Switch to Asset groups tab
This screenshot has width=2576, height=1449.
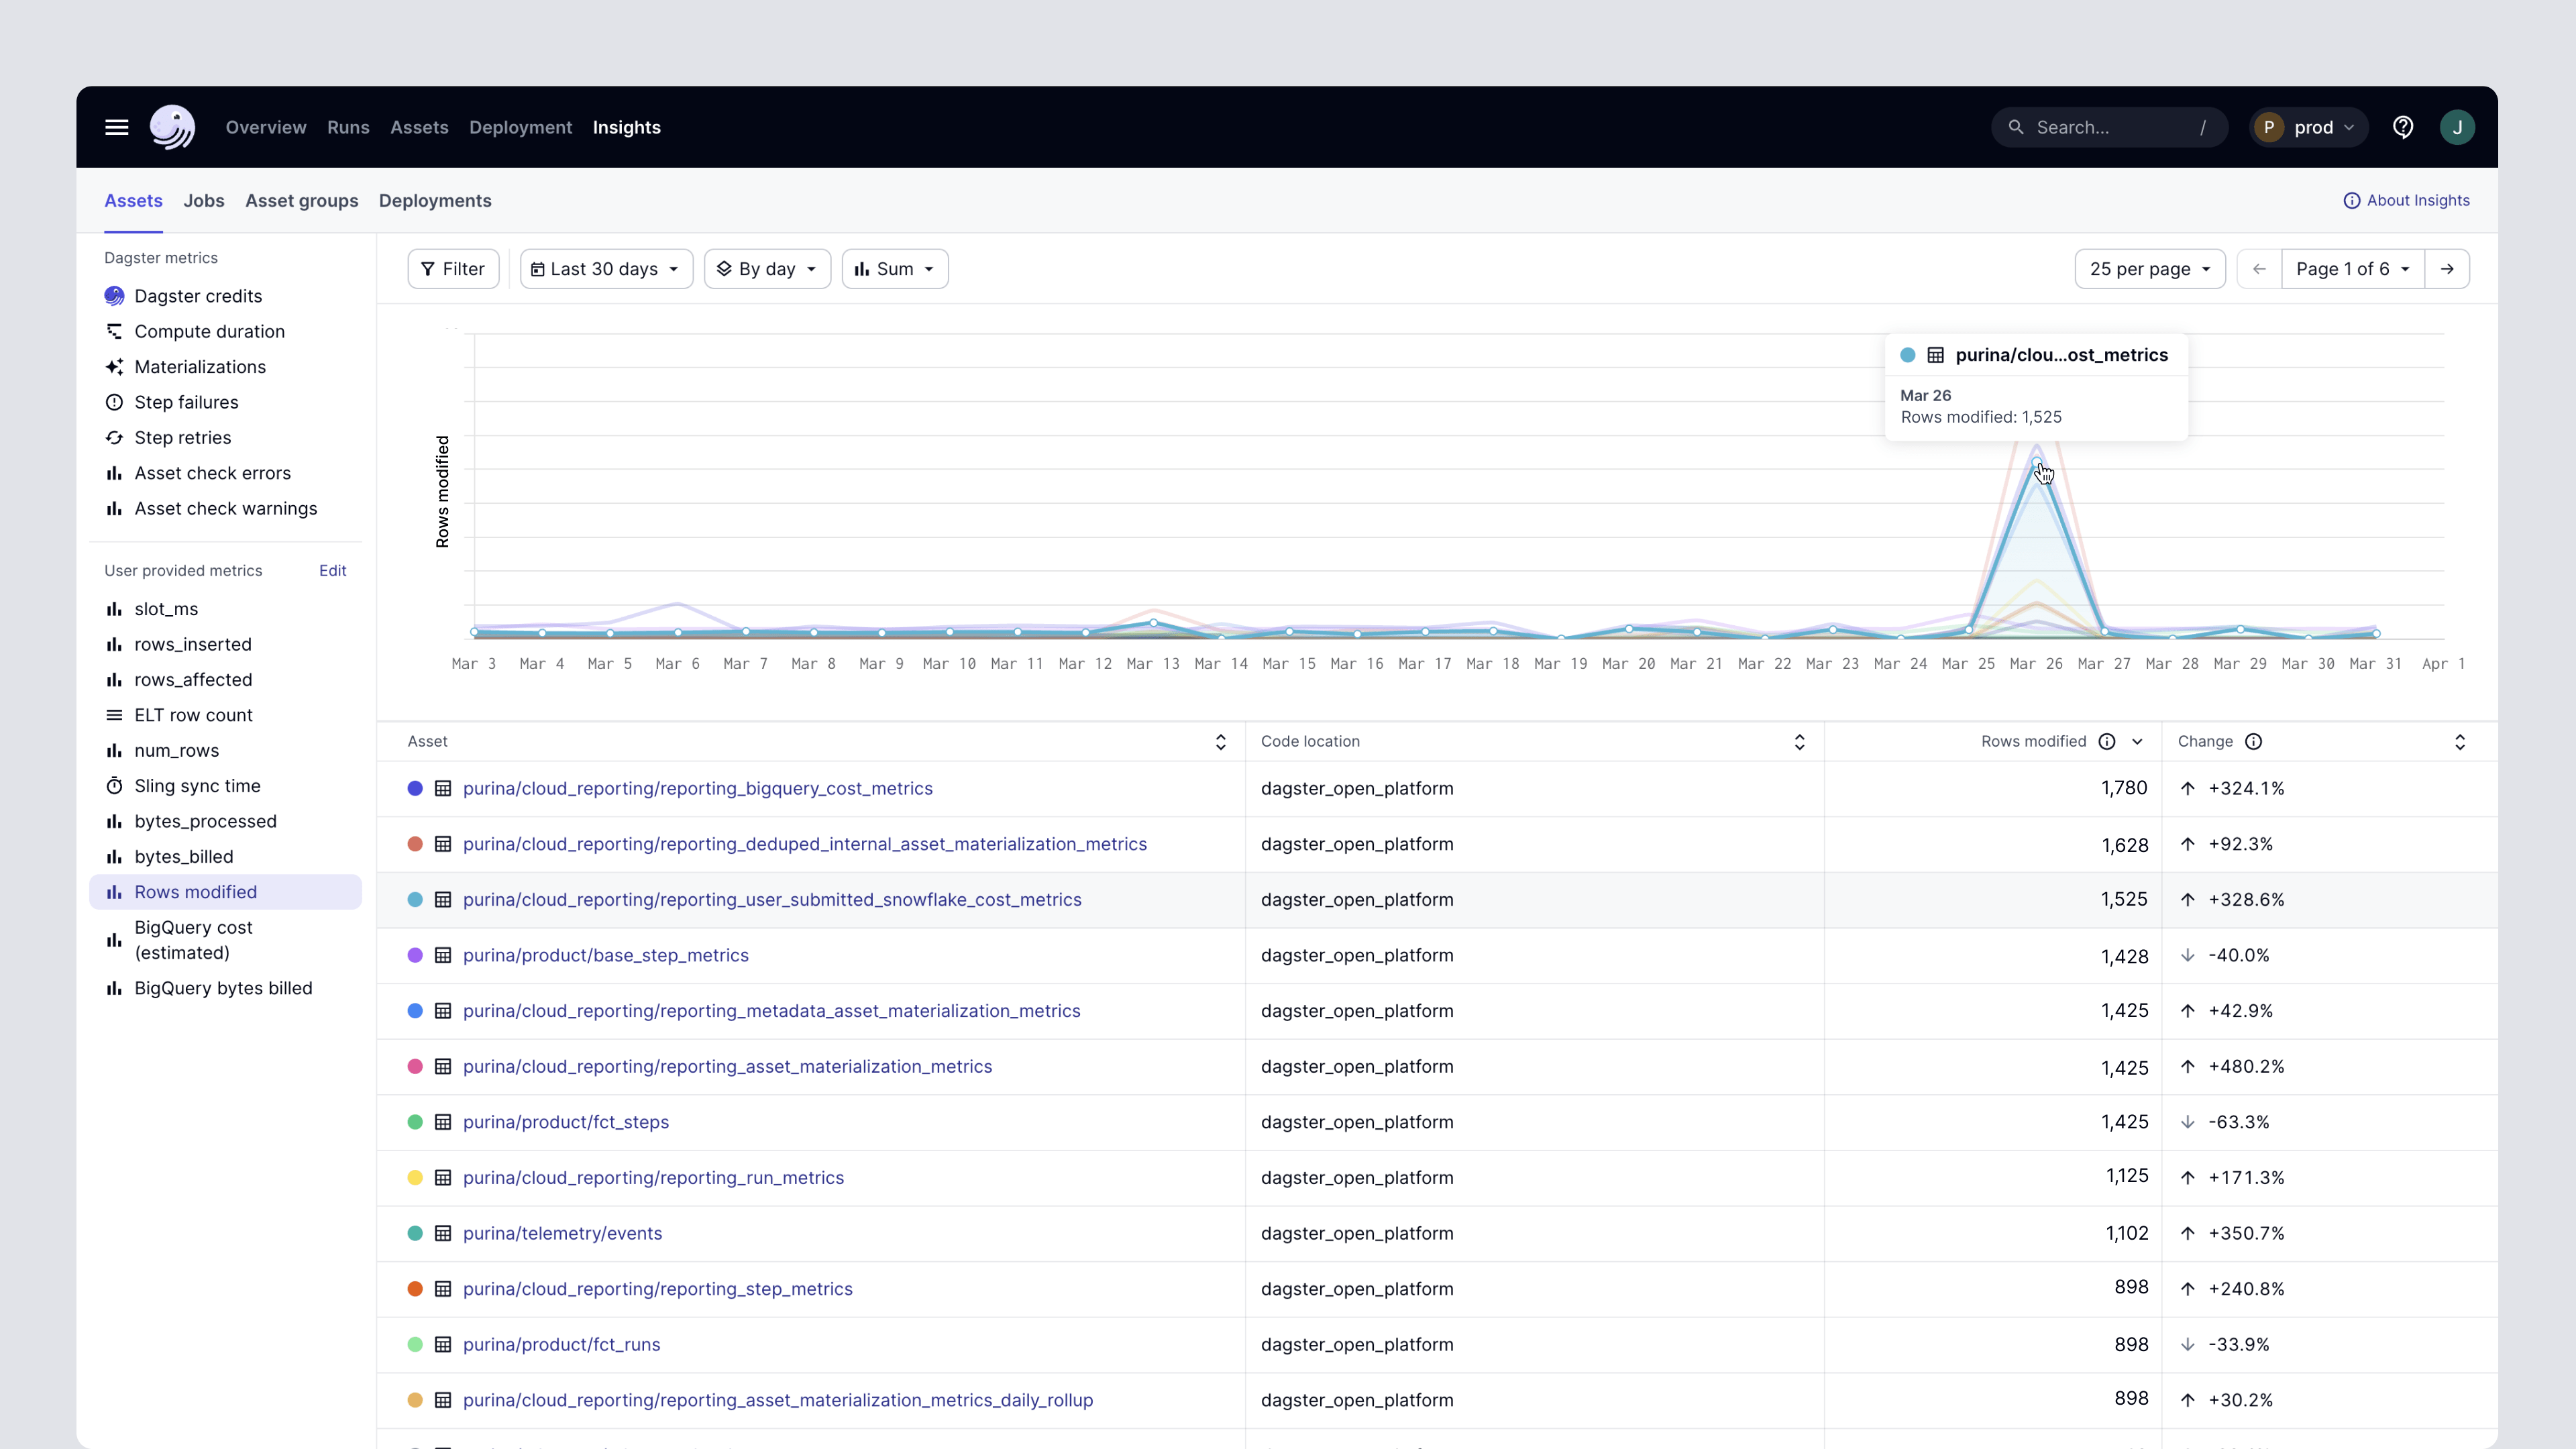[x=302, y=200]
